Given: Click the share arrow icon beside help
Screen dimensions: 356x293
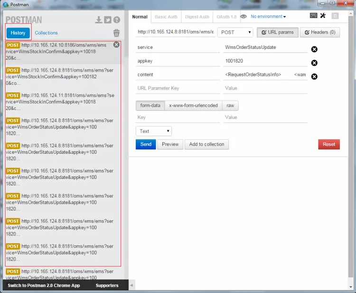Looking at the screenshot, I should click(x=108, y=20).
